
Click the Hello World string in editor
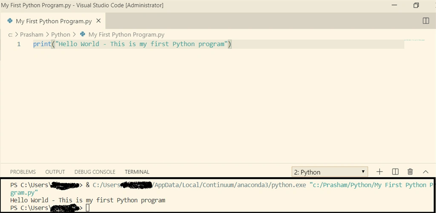click(x=141, y=44)
